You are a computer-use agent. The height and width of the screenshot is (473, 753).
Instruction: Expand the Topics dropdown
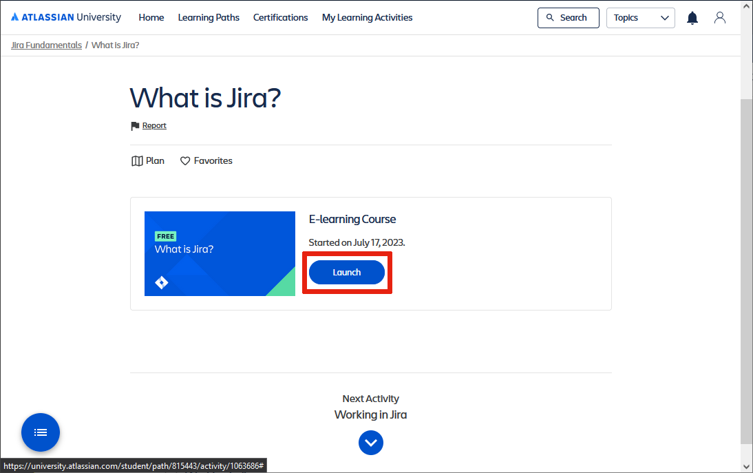point(640,18)
